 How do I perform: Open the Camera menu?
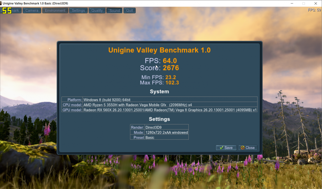[x=32, y=10]
